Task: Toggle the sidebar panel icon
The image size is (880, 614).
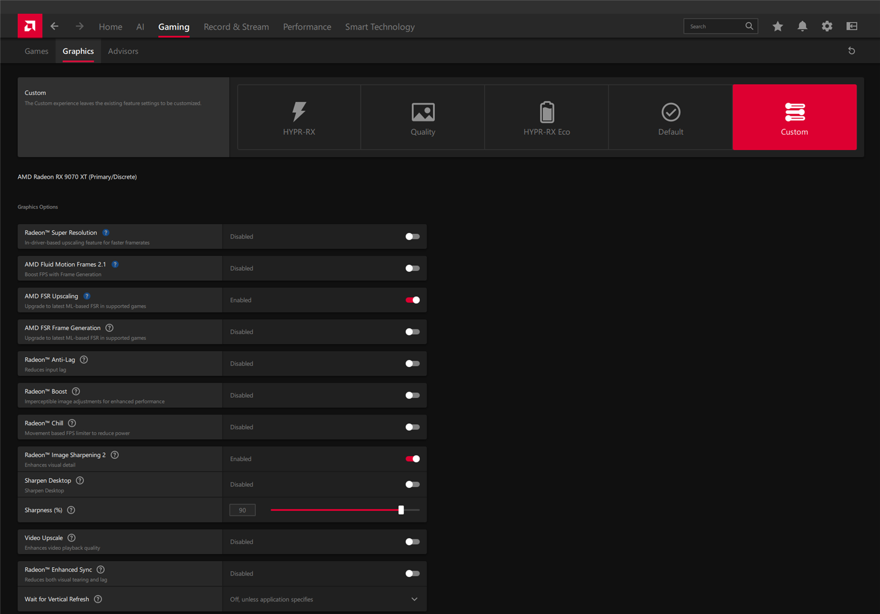Action: pyautogui.click(x=852, y=26)
